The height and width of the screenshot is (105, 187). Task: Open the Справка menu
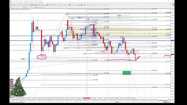click(41, 3)
